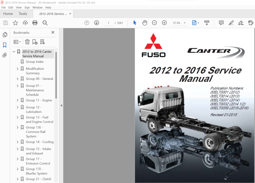Expand Modification Summary bookmark
Screen dimensions: 255x183
[x=18, y=69]
